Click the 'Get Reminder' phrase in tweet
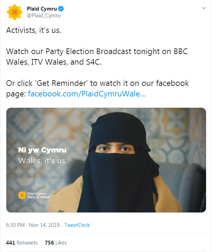 pos(62,83)
